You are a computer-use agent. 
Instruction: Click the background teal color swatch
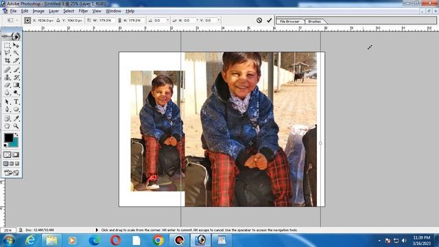click(x=14, y=143)
